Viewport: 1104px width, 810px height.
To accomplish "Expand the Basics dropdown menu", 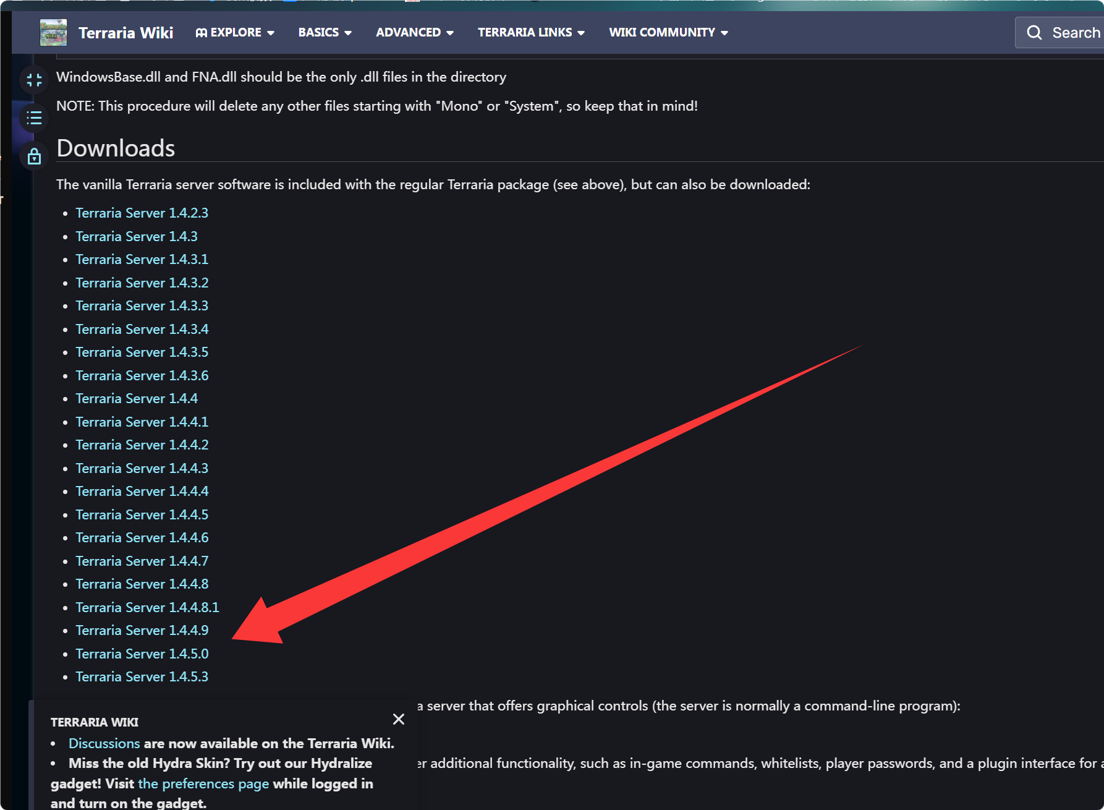I will [325, 32].
